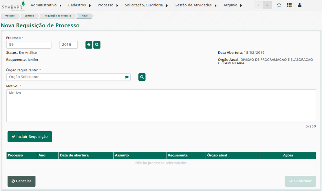Click into the Motivo text area
322x191 pixels.
point(161,106)
